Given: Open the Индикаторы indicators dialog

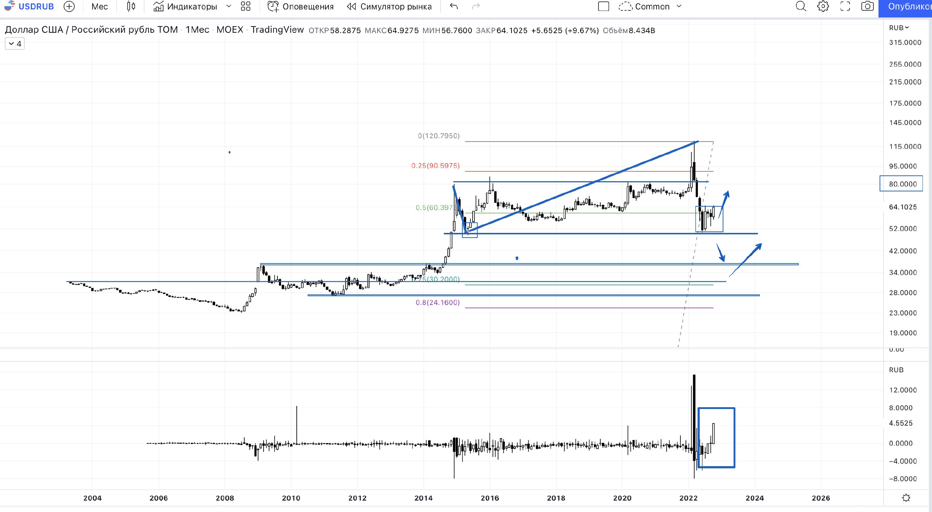Looking at the screenshot, I should (x=185, y=7).
